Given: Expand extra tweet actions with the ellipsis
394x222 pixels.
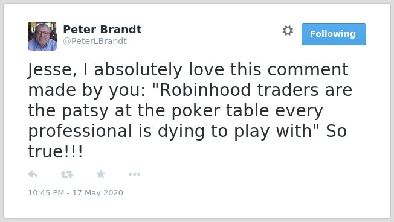Looking at the screenshot, I should tap(134, 174).
